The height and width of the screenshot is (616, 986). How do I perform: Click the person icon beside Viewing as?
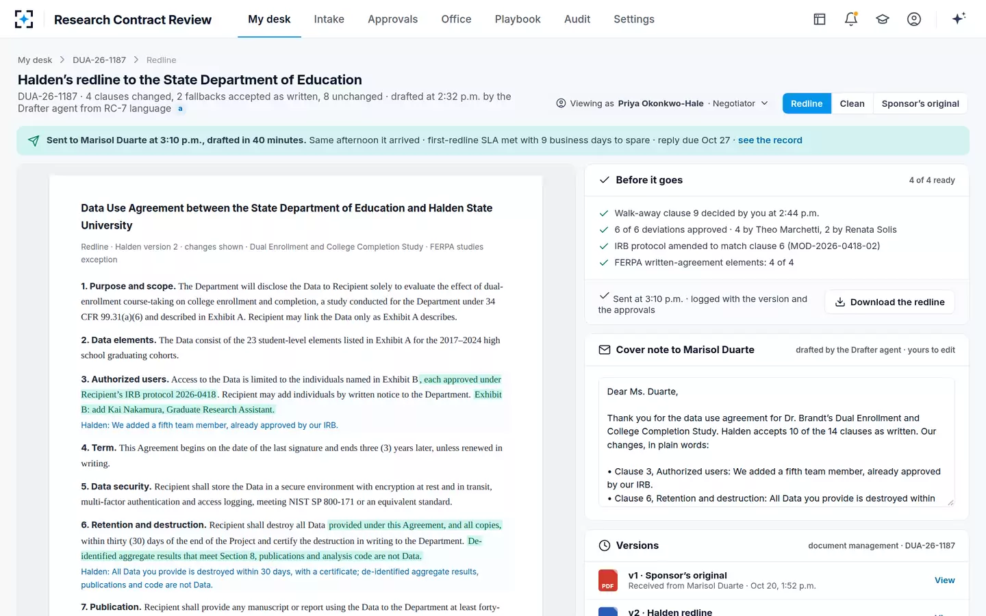(561, 103)
